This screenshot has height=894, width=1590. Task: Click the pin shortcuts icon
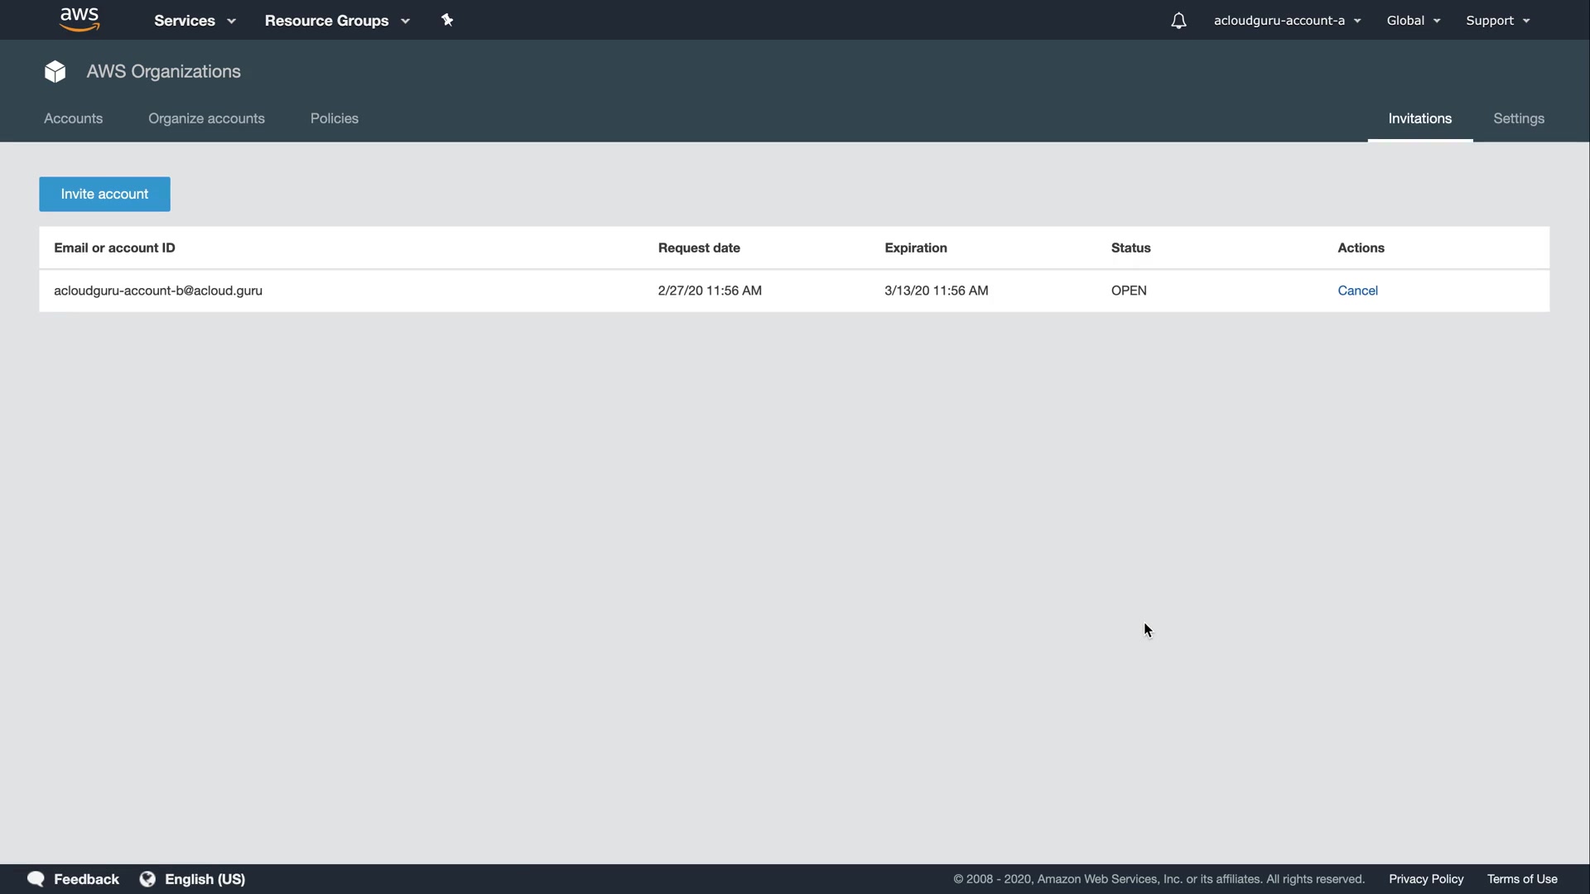tap(447, 20)
